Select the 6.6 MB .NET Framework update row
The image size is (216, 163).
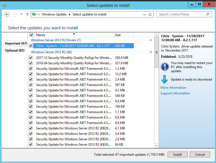[84, 123]
